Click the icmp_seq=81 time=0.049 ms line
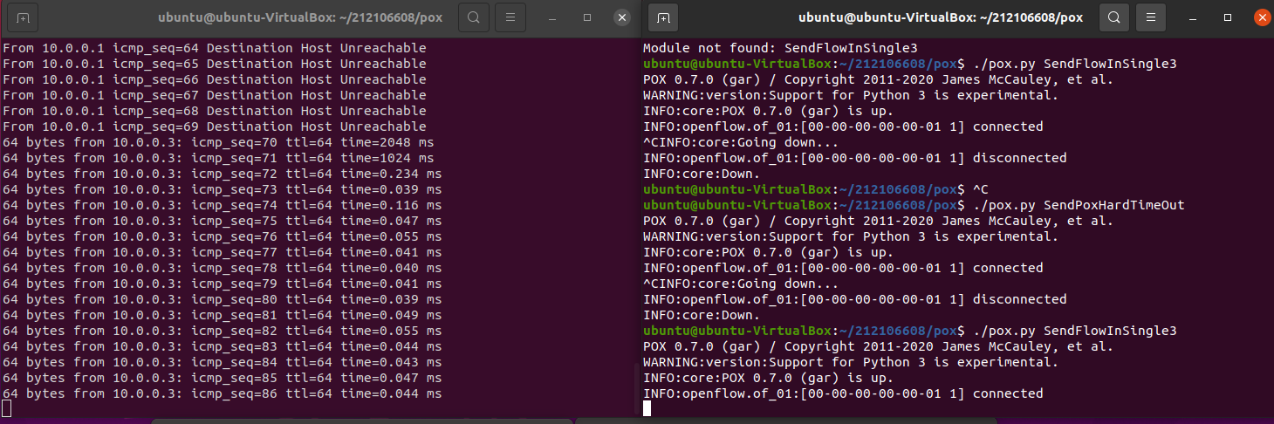1274x424 pixels. click(x=222, y=315)
